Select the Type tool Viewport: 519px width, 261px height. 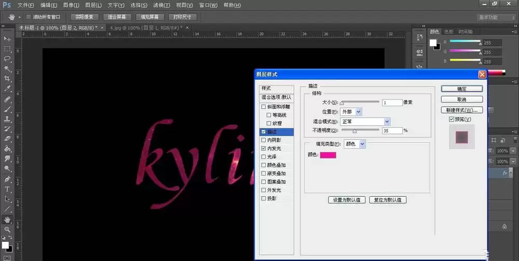7,190
